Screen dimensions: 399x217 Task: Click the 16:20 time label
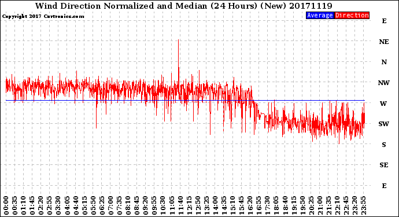pos(250,205)
